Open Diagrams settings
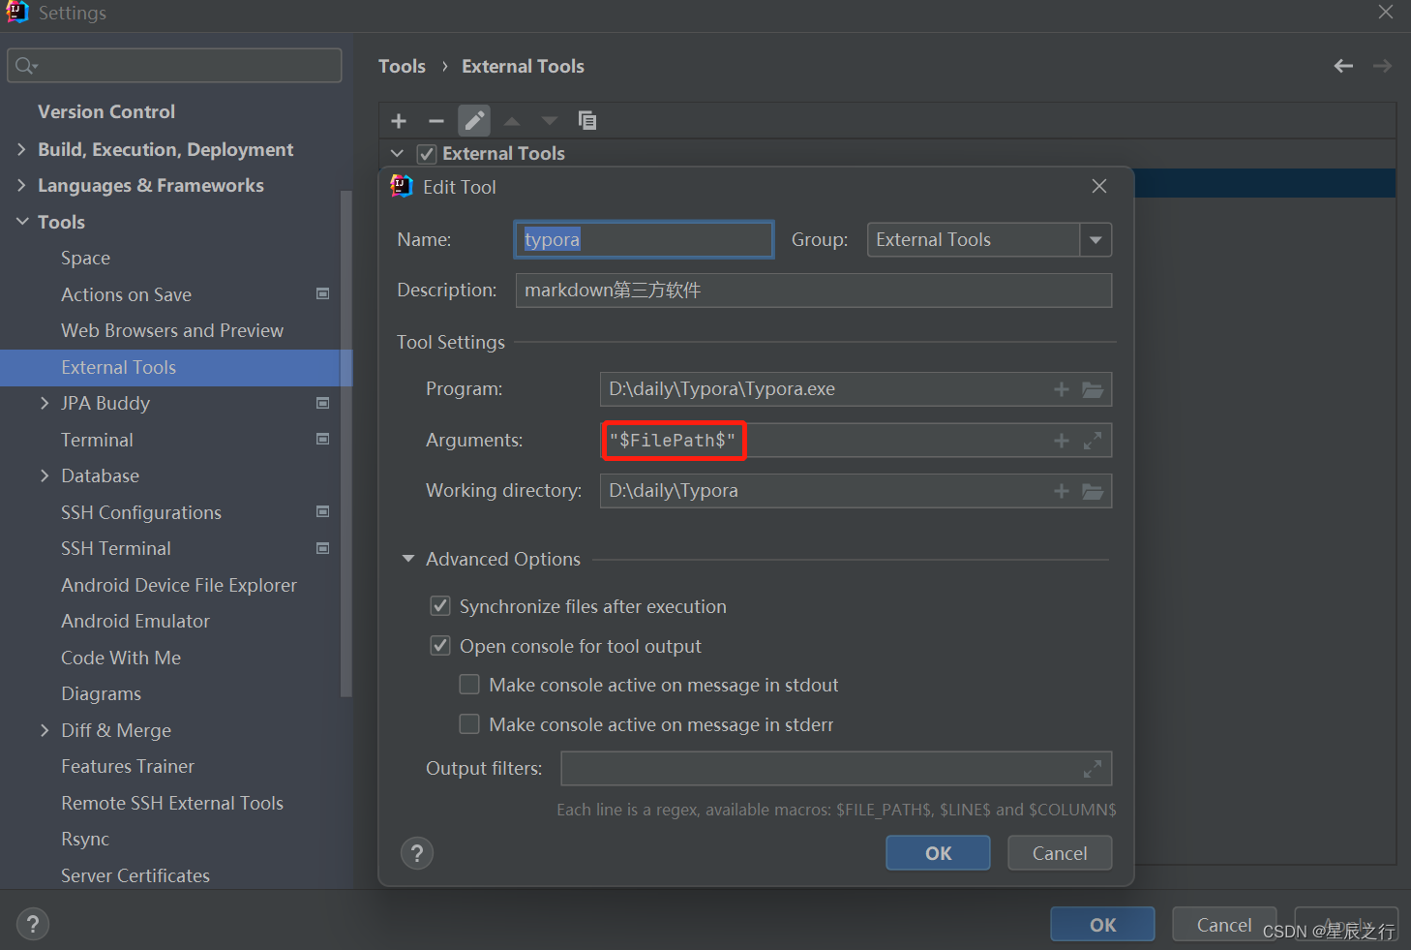 (101, 694)
